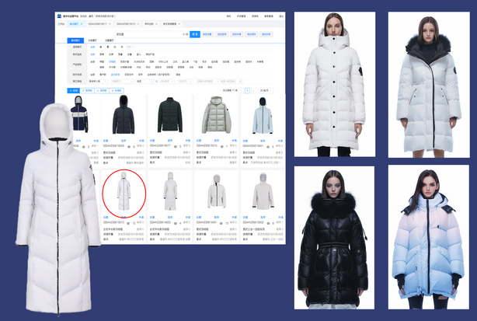
Task: Go to the next page using the right arrow
Action: point(254,91)
